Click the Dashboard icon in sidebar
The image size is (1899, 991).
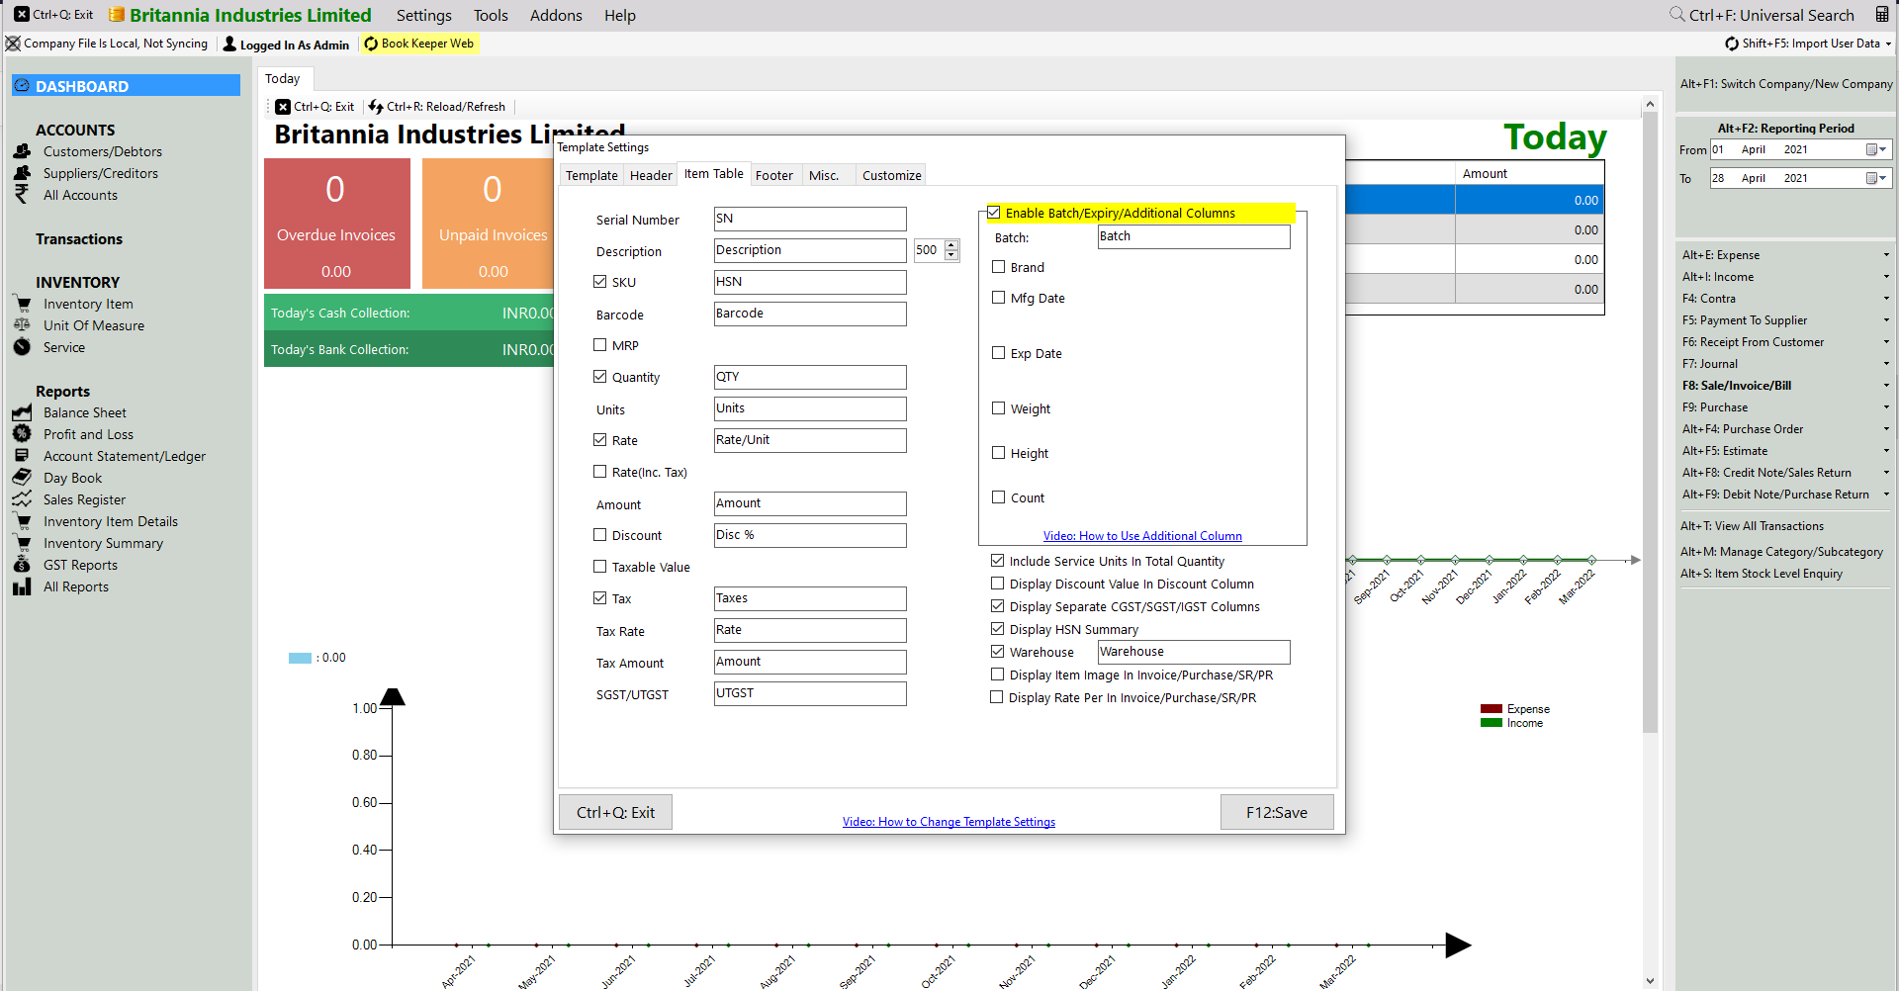[23, 86]
